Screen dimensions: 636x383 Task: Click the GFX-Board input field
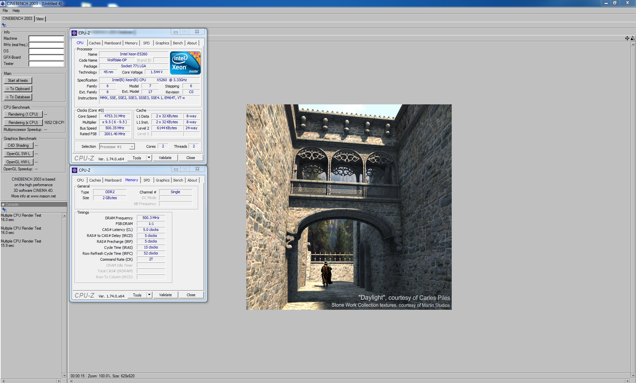[x=46, y=57]
